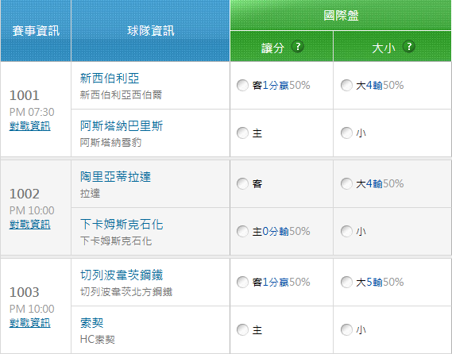452x354 pixels.
Task: Open 對戰資訊 link for match 1001
Action: coord(30,126)
